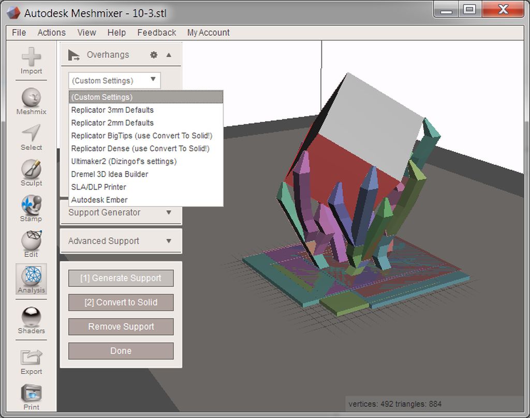Open the Stamp tool
Screen dimensions: 530x418
[31, 205]
